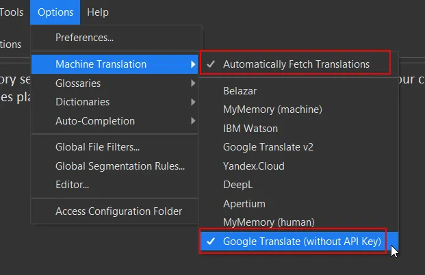Turn on IBM Watson translation
The width and height of the screenshot is (425, 275).
tap(250, 128)
